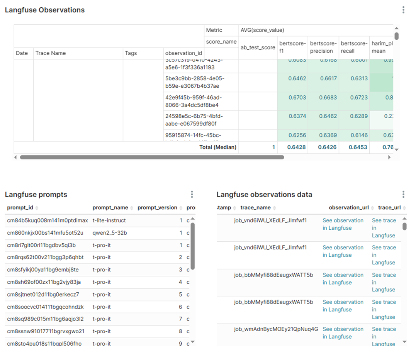411x346 pixels.
Task: Open the first "See observation in Langfuse" link
Action: point(343,224)
